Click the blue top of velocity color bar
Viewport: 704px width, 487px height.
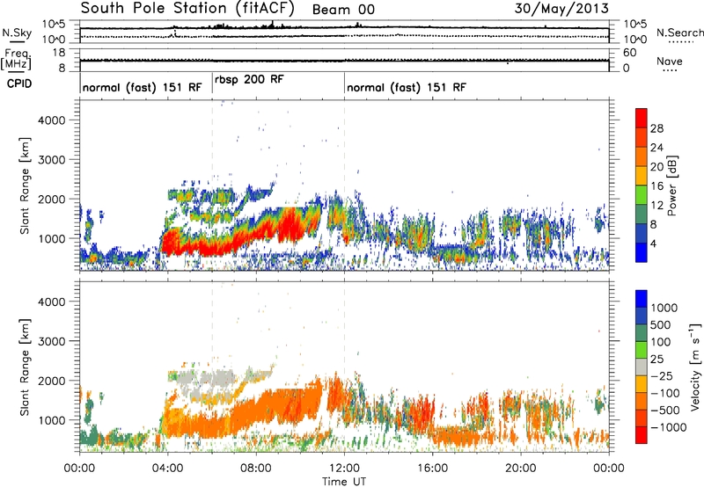click(642, 299)
